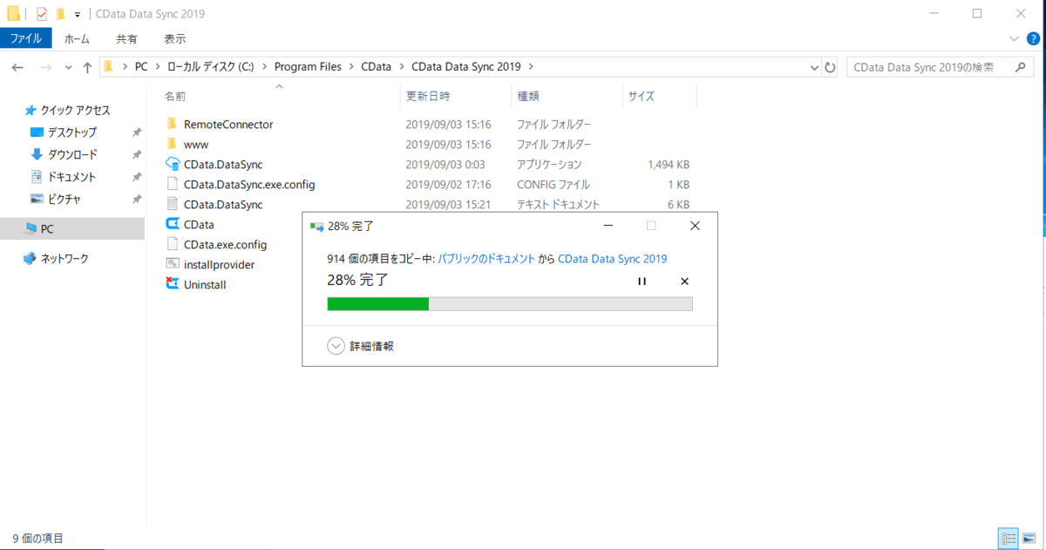This screenshot has height=550, width=1046.
Task: Open the recent locations dropdown arrow
Action: point(68,68)
